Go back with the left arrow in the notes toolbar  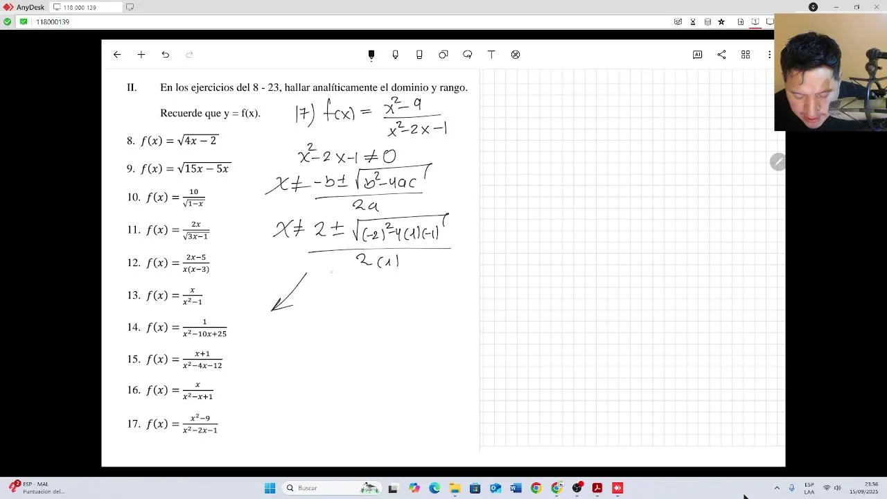tap(117, 55)
